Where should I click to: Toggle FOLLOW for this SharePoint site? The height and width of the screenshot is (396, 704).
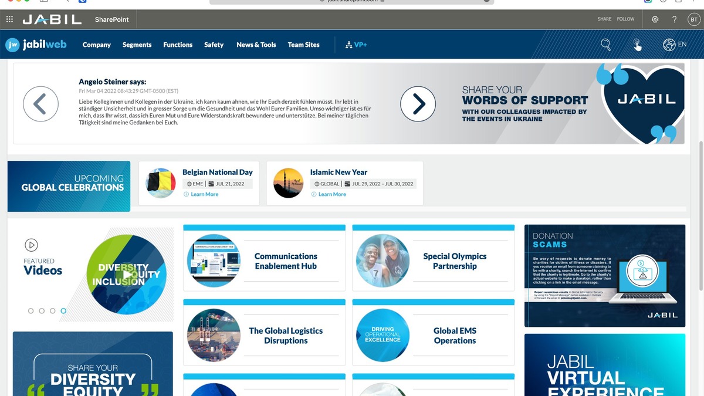point(625,19)
